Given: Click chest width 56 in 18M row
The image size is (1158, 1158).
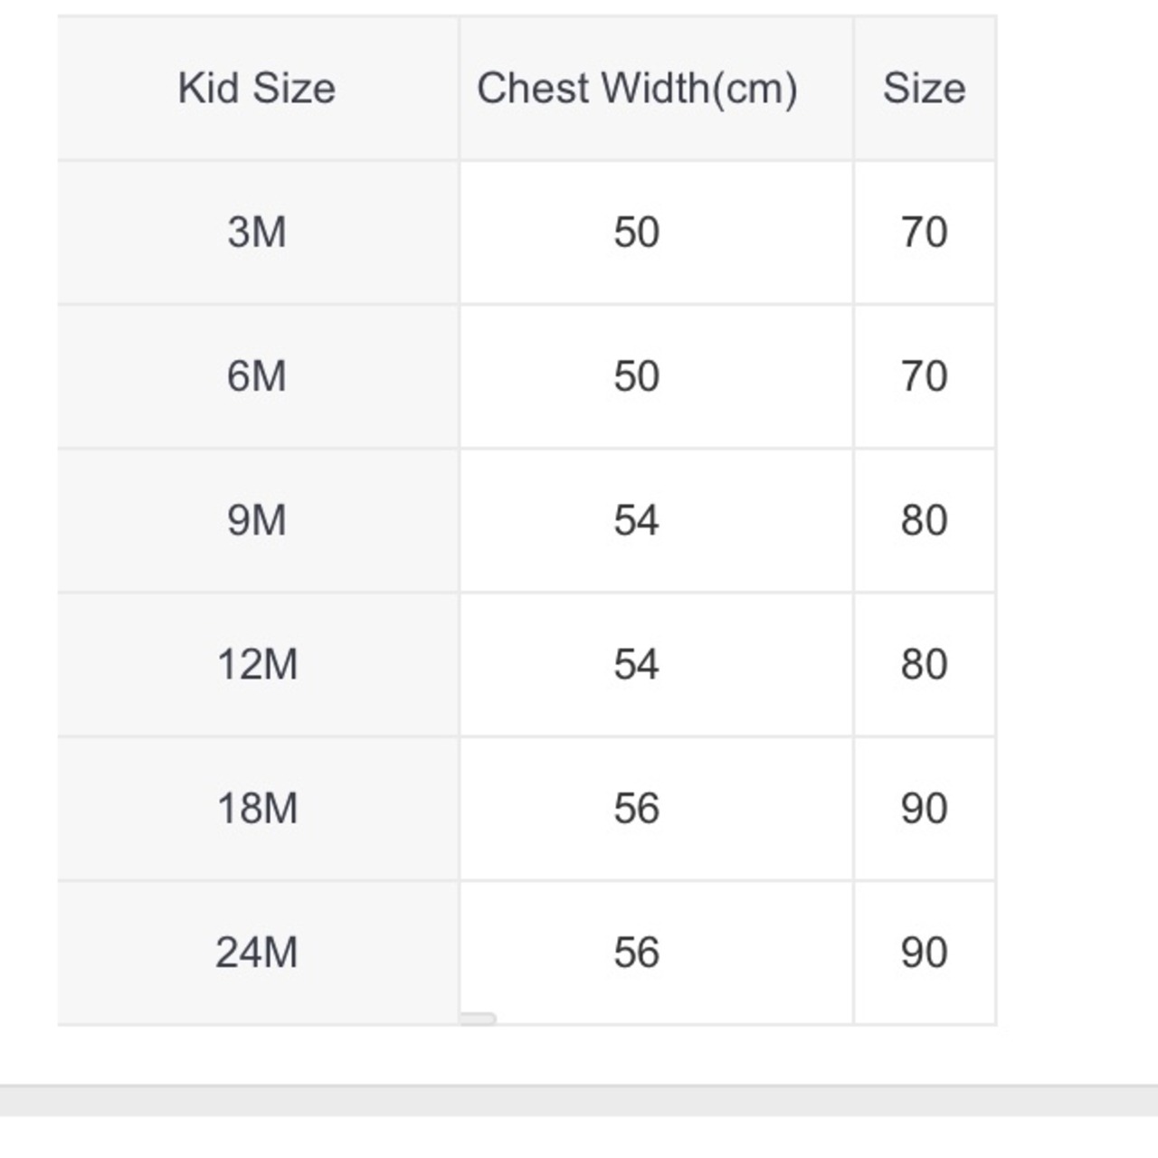Looking at the screenshot, I should pyautogui.click(x=637, y=808).
